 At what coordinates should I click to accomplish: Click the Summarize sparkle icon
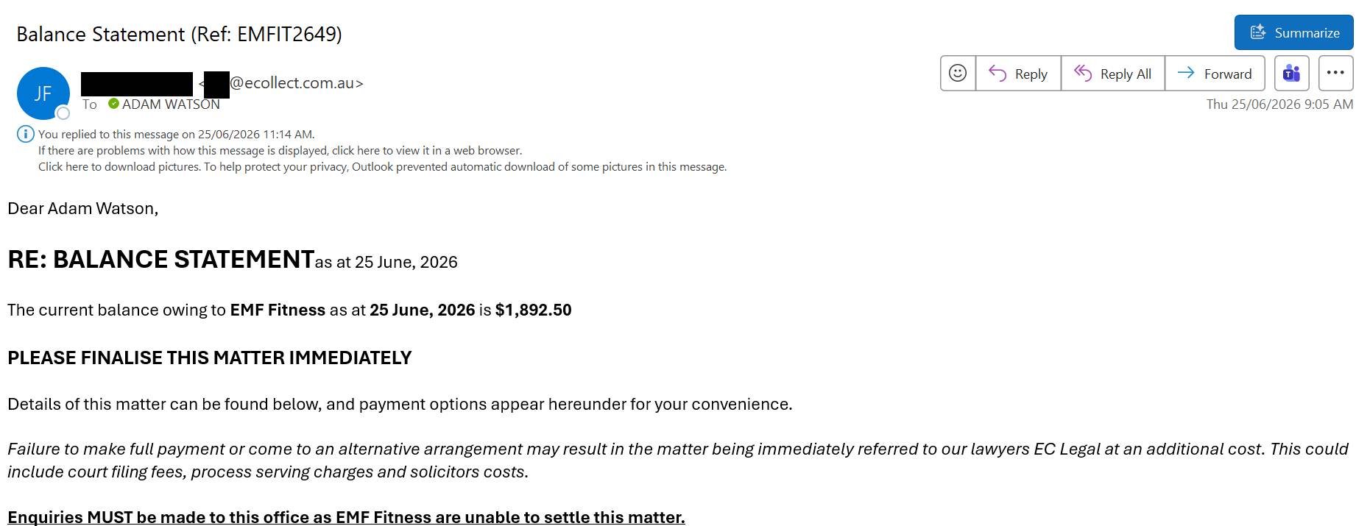(x=1258, y=32)
